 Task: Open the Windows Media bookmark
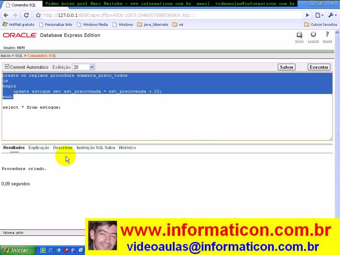[x=92, y=24]
